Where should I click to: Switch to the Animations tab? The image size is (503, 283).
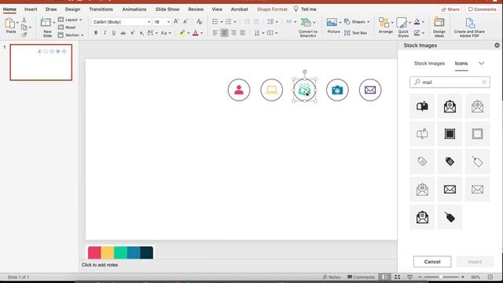[134, 9]
